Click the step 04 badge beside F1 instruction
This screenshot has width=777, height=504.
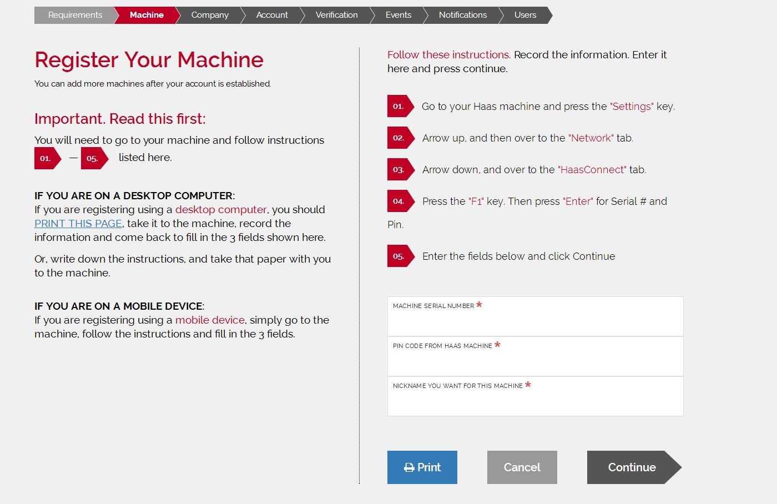pyautogui.click(x=400, y=201)
